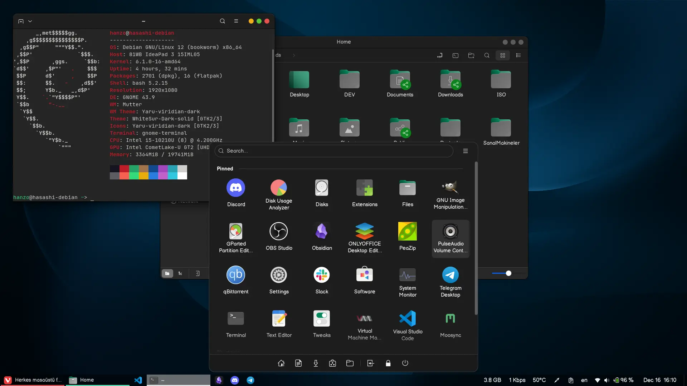The width and height of the screenshot is (687, 386).
Task: Expand the terminal new-tab dropdown arrow
Action: point(30,21)
